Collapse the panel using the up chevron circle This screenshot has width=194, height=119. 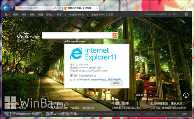coord(23,103)
